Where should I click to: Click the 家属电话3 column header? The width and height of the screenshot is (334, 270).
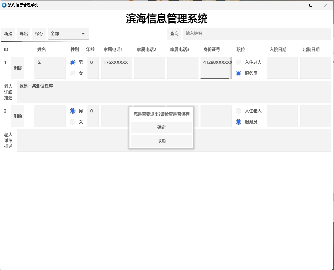coord(180,50)
